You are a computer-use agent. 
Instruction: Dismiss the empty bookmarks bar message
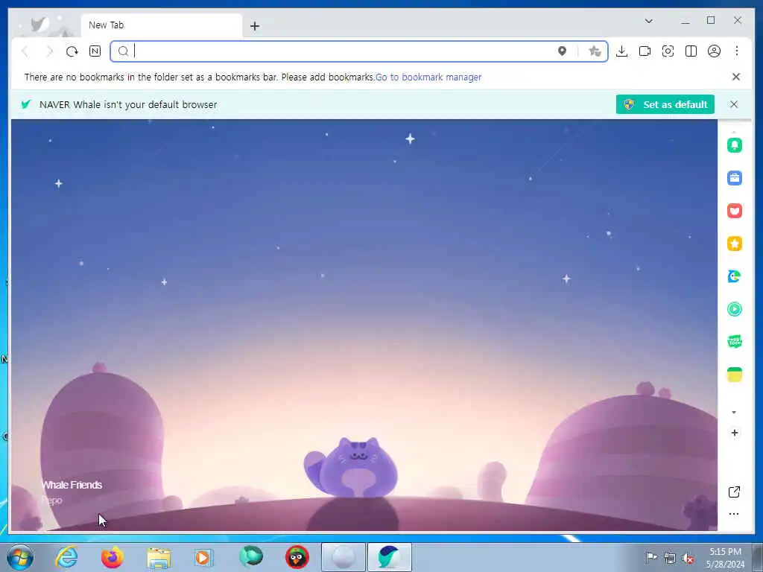coord(735,77)
